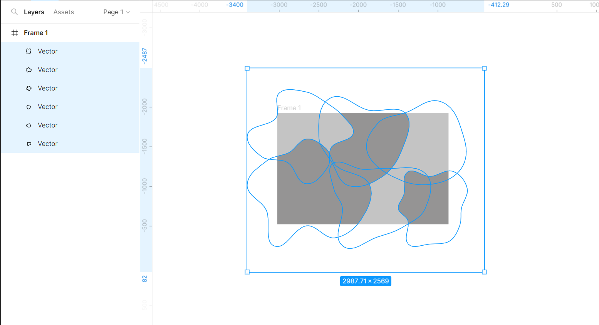Click the -3400 marker on the horizontal ruler
Viewport: 599px width, 325px height.
click(235, 5)
